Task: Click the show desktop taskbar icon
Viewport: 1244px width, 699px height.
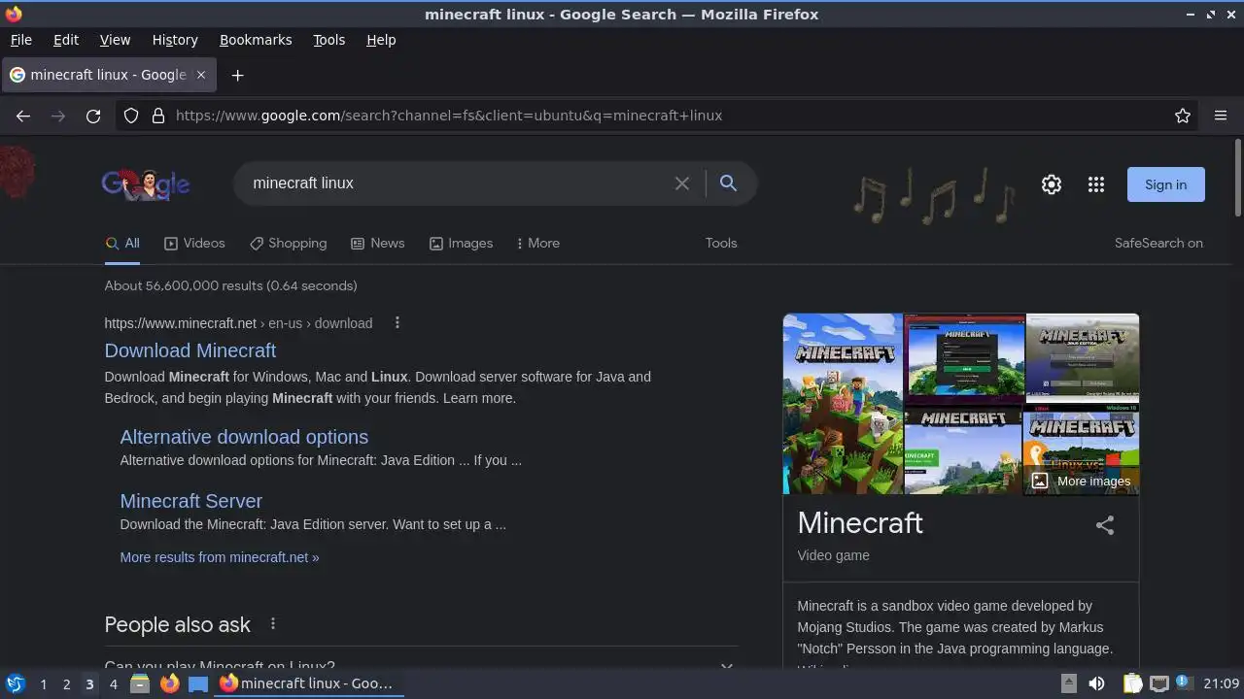Action: [198, 683]
